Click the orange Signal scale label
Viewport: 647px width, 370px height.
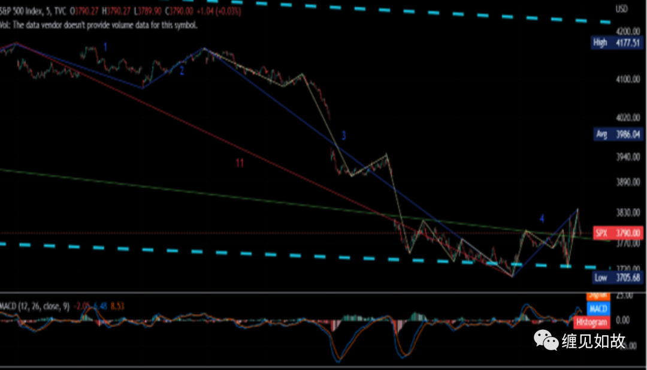point(598,296)
